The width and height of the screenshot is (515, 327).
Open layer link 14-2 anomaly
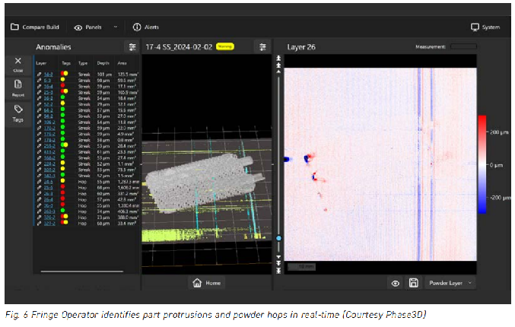coord(48,75)
